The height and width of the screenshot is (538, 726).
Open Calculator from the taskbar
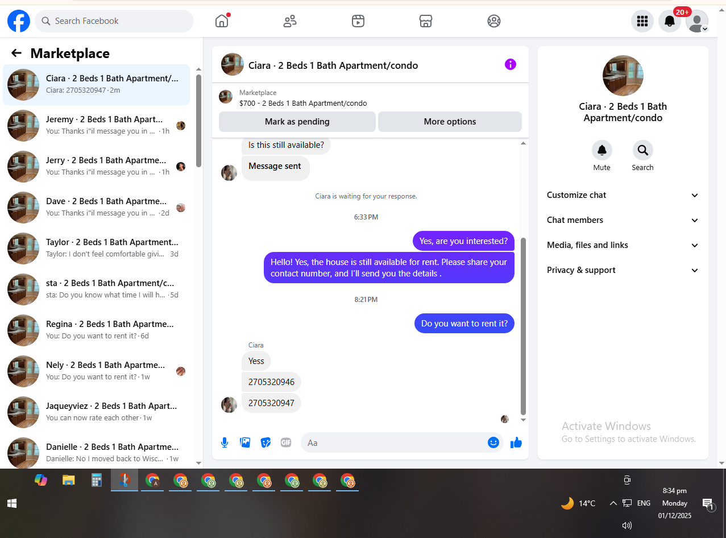97,481
